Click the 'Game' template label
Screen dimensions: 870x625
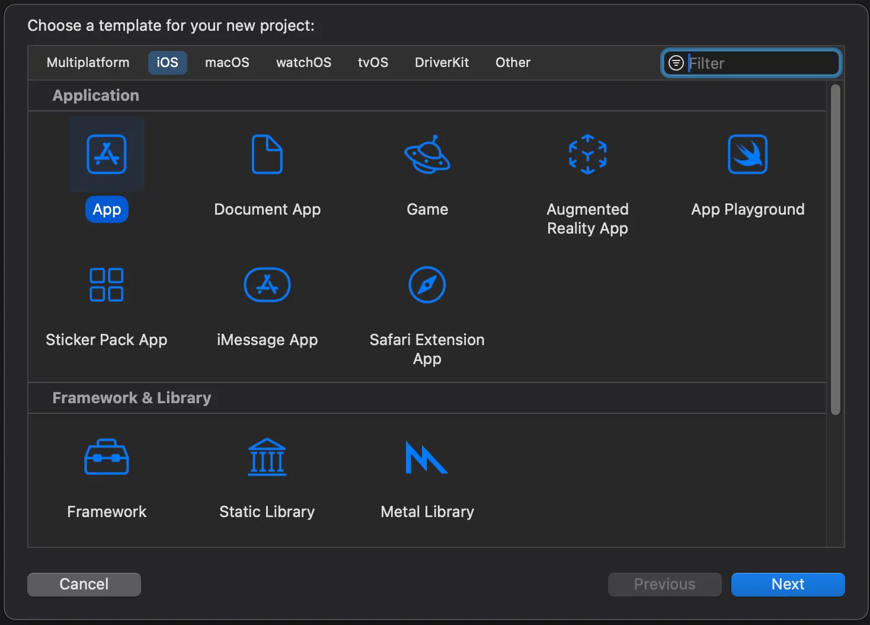pos(427,209)
